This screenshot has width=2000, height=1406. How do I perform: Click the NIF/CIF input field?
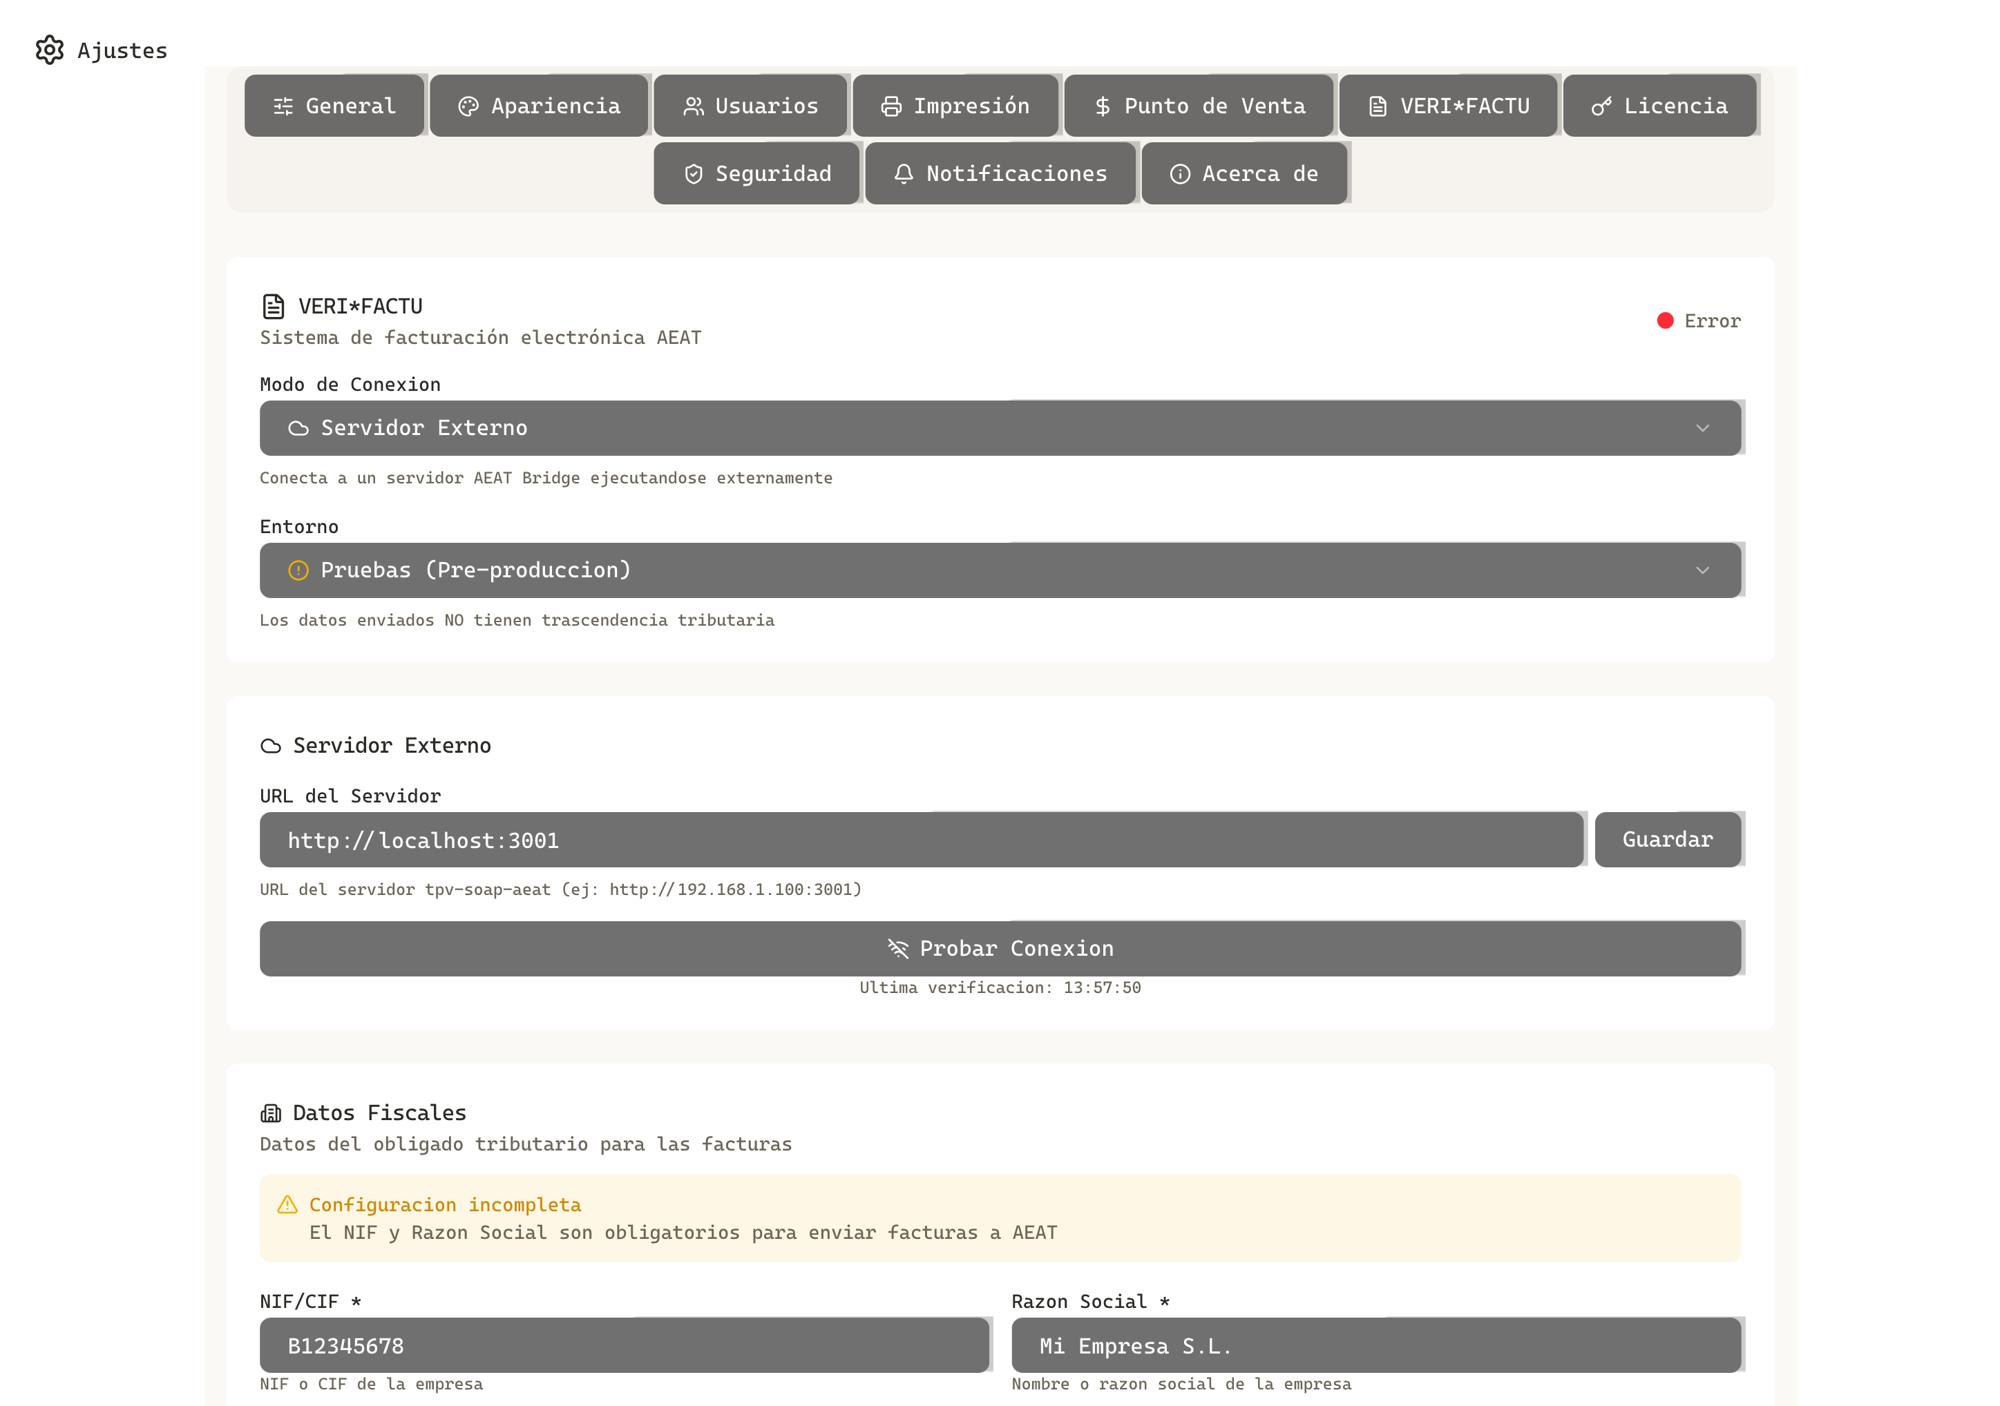[624, 1345]
